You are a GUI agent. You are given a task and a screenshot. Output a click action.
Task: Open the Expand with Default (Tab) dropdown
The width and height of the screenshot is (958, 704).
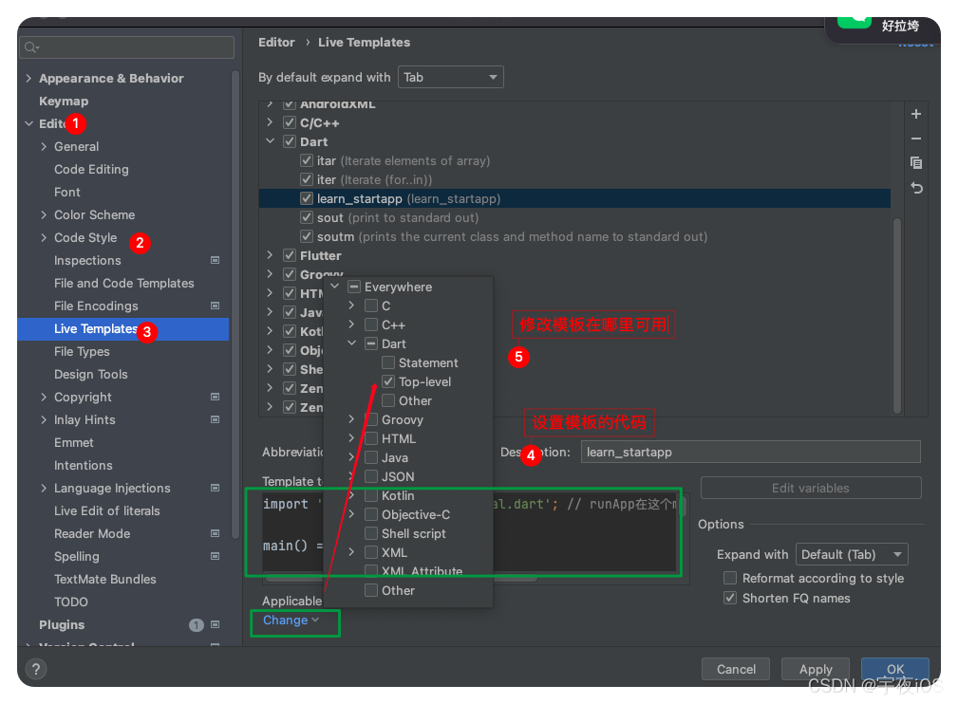(852, 554)
